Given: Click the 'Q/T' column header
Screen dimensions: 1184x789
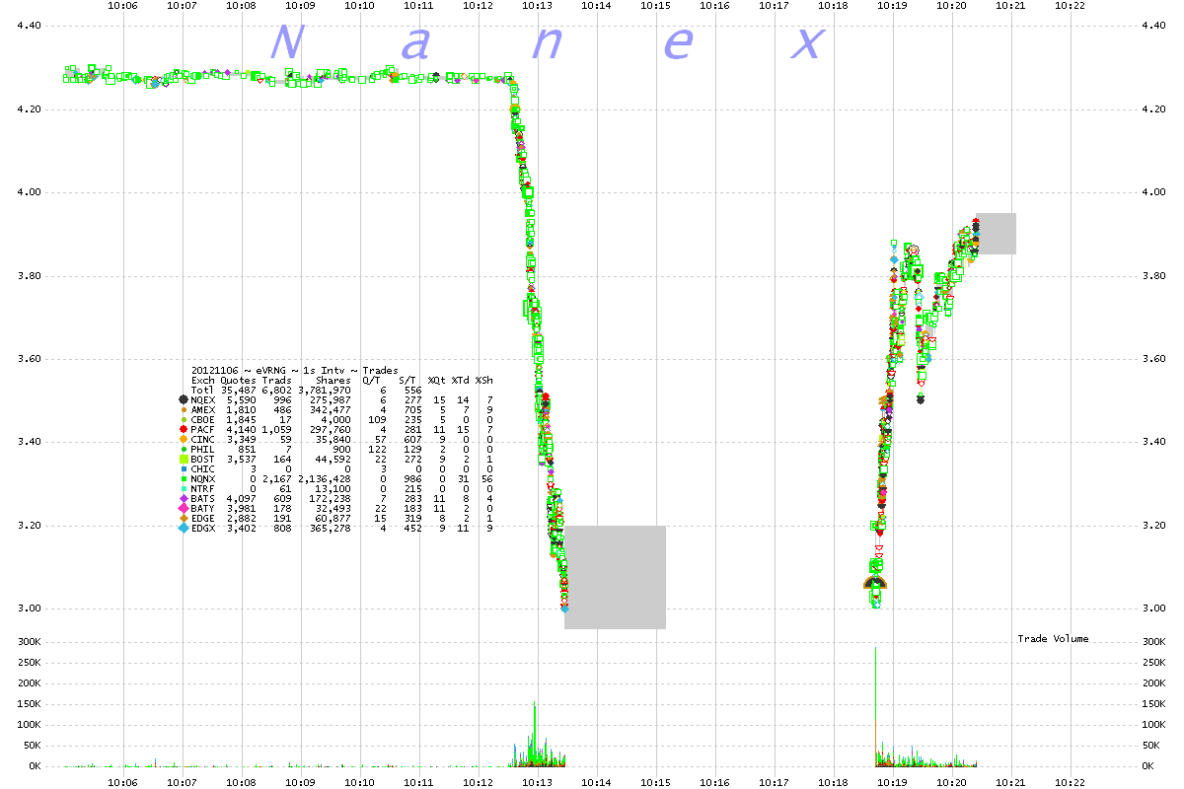Looking at the screenshot, I should point(372,380).
